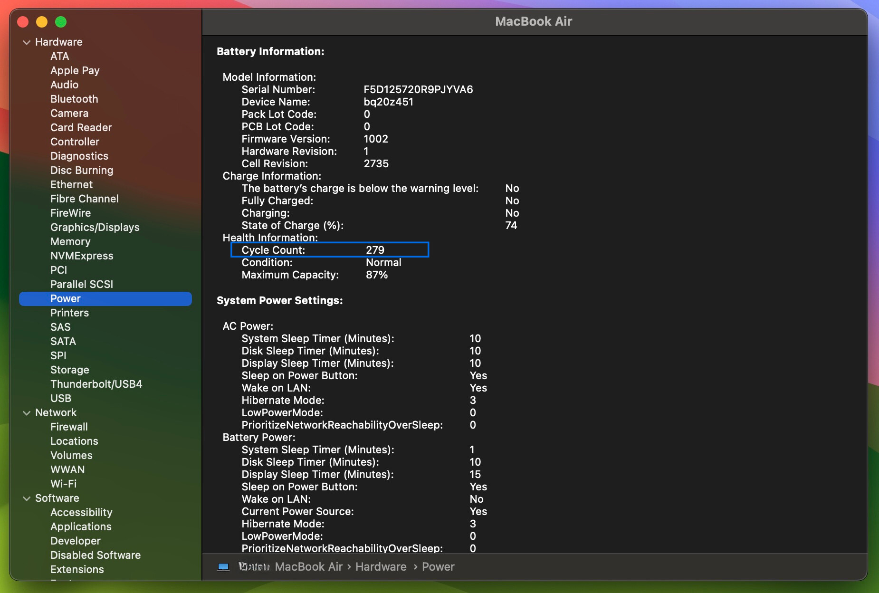Select Wi-Fi under Network
Image resolution: width=879 pixels, height=593 pixels.
(64, 484)
